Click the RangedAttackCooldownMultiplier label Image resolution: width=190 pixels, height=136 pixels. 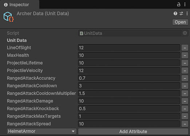pyautogui.click(x=41, y=93)
